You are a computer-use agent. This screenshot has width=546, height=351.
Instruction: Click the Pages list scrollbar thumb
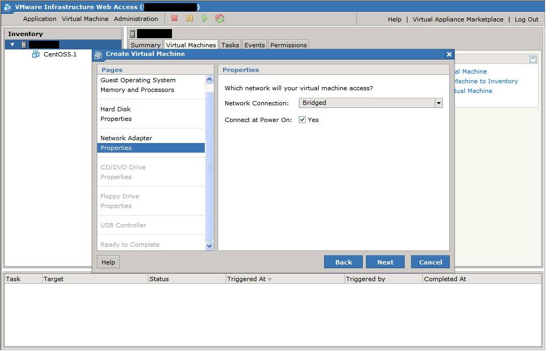209,166
